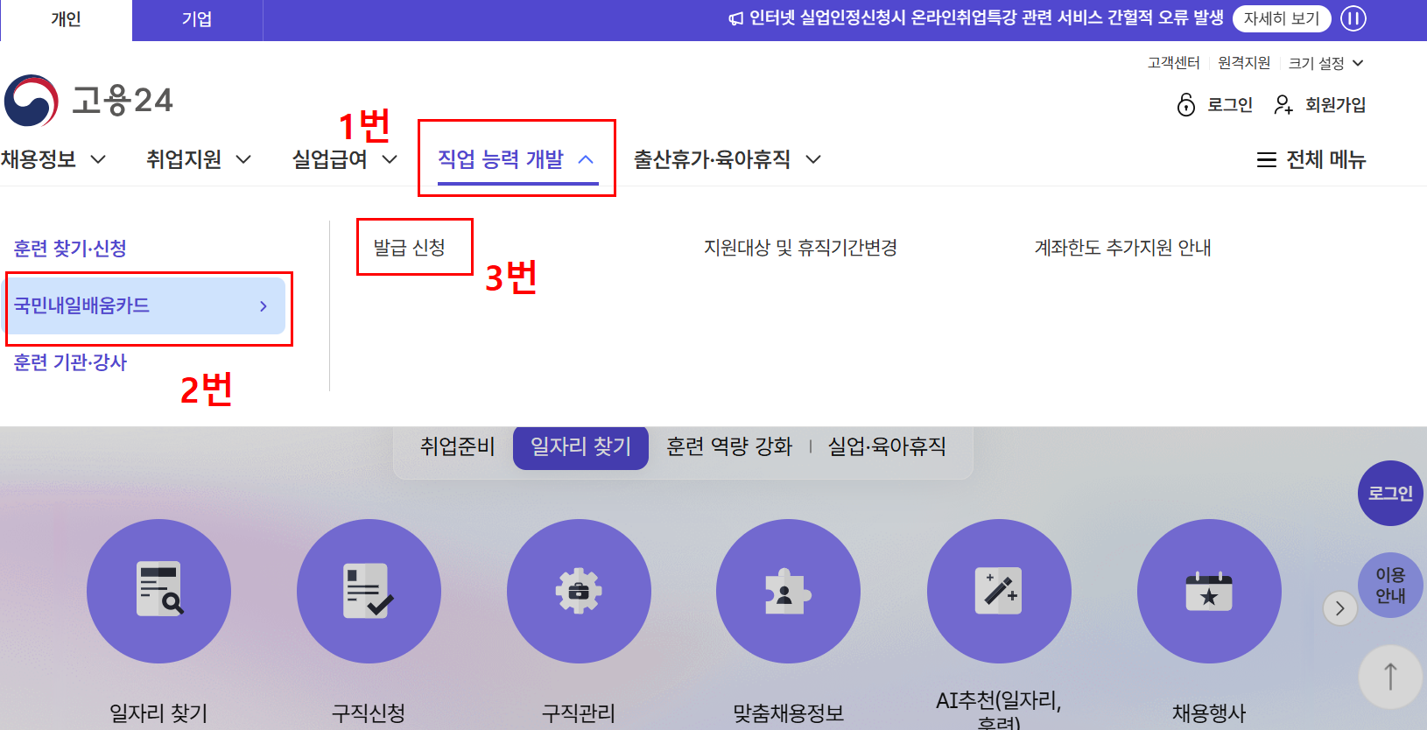The image size is (1427, 730).
Task: Pause the announcement banner rotation
Action: click(1353, 18)
